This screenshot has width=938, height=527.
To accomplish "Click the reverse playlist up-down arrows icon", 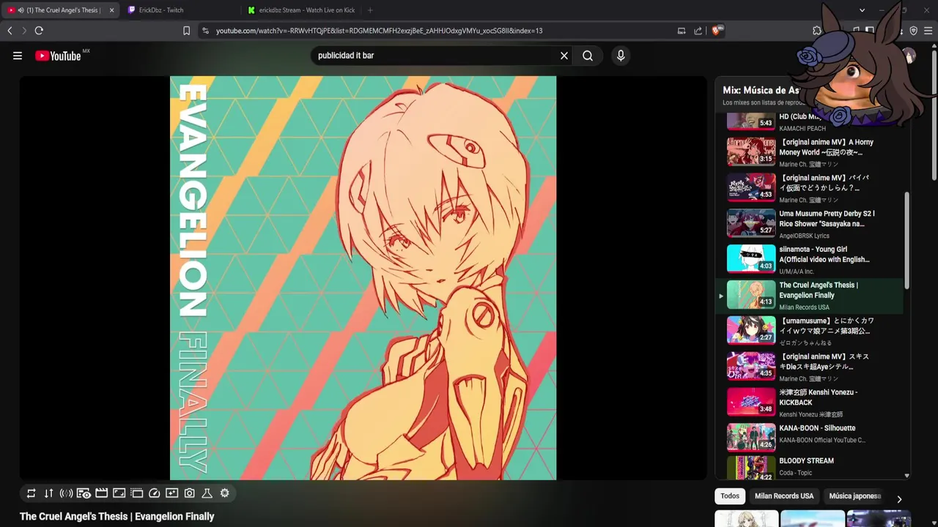I will 48,493.
